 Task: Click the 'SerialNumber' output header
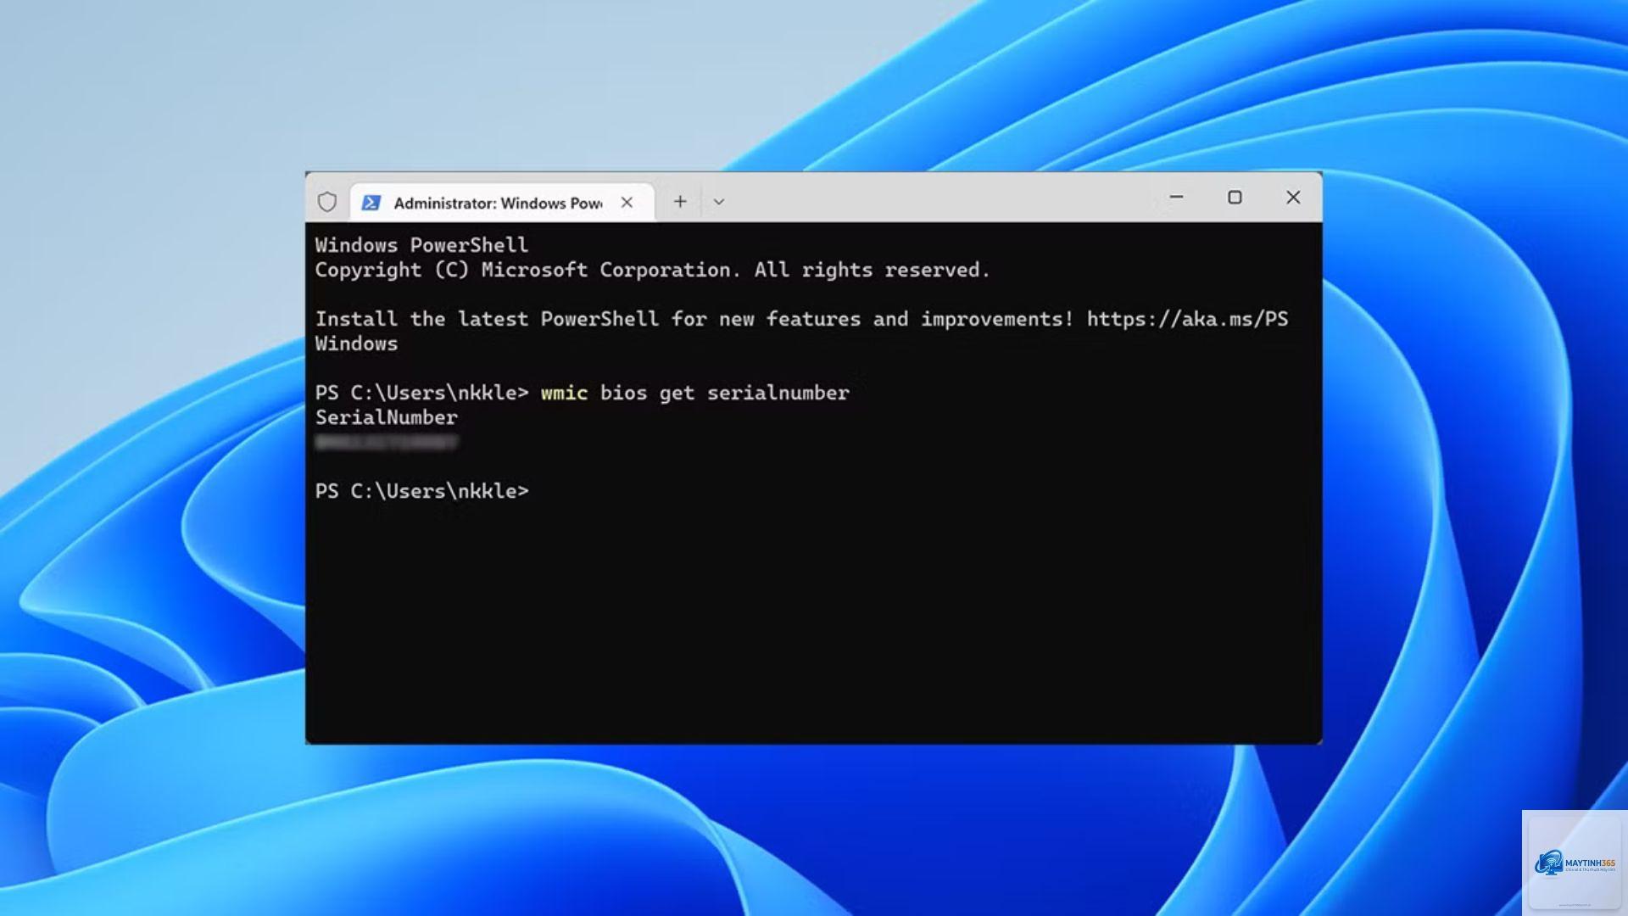[387, 418]
